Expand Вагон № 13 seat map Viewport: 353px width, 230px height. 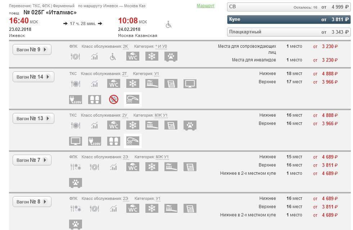[33, 118]
